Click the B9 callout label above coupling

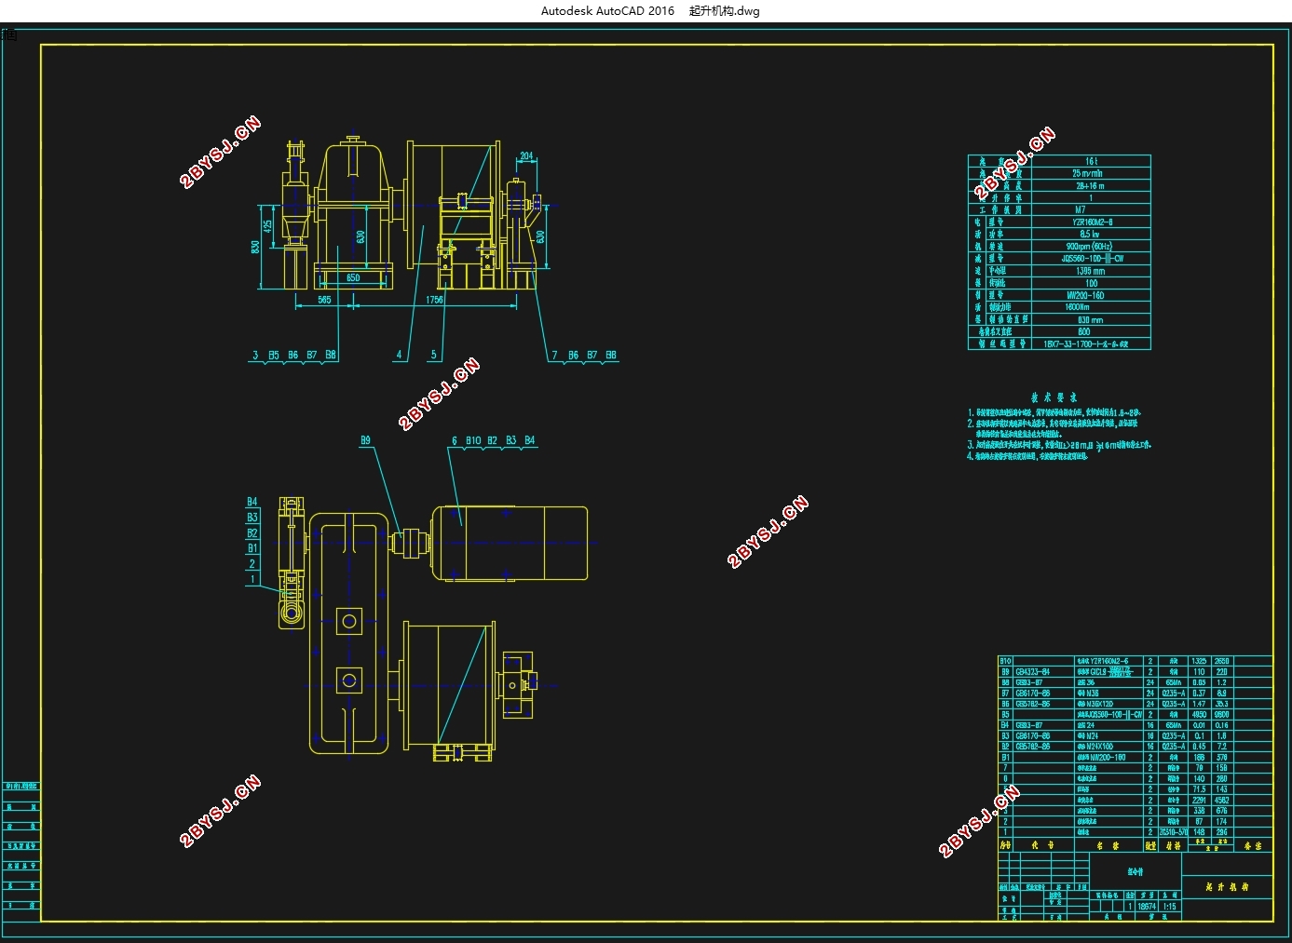365,440
